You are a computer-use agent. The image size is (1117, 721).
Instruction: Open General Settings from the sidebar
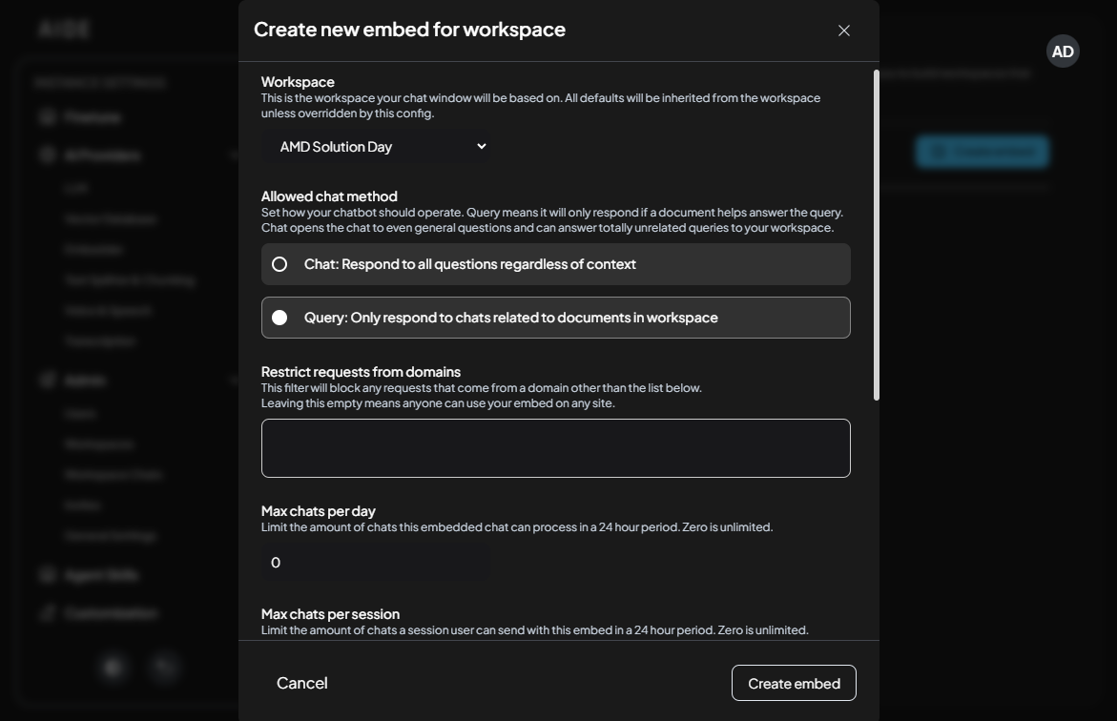116,535
